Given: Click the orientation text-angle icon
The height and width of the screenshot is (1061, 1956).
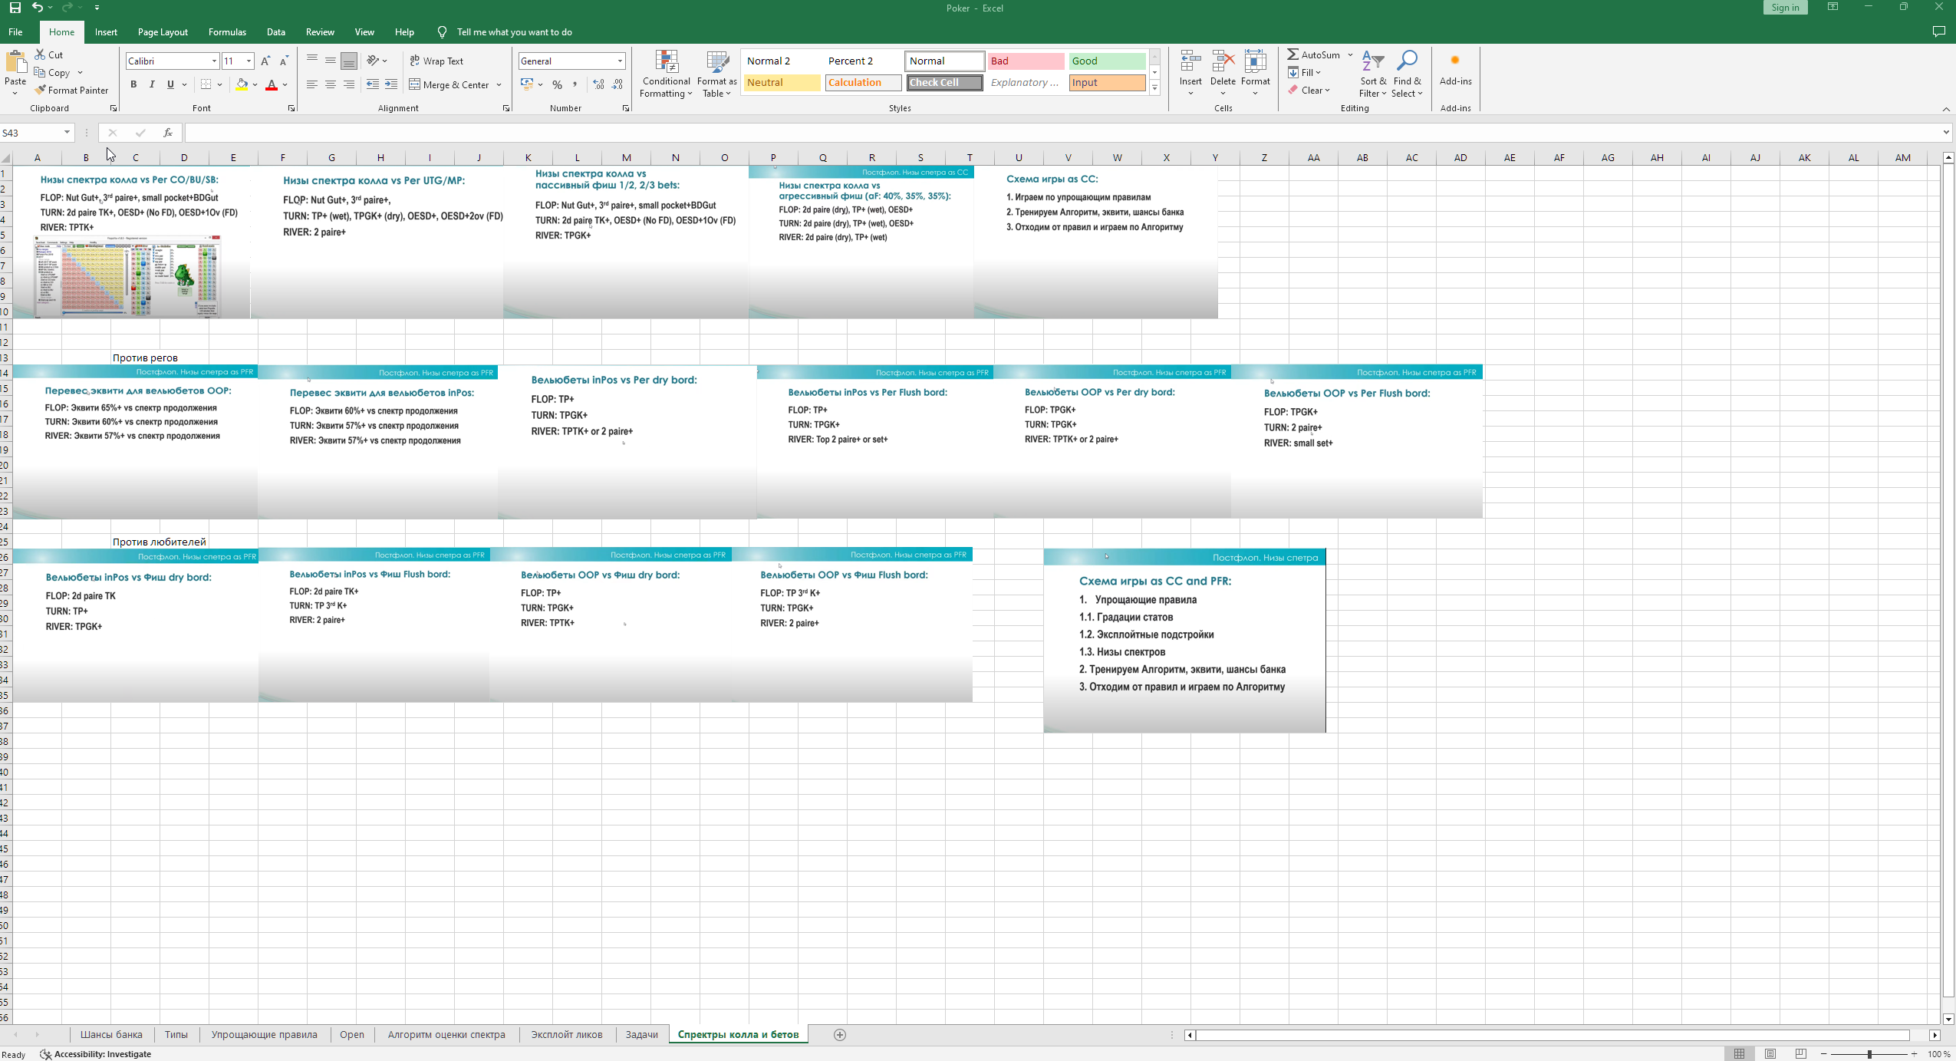Looking at the screenshot, I should pos(373,61).
